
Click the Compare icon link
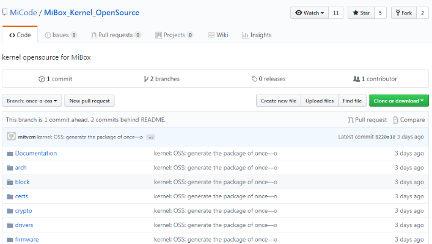click(396, 120)
